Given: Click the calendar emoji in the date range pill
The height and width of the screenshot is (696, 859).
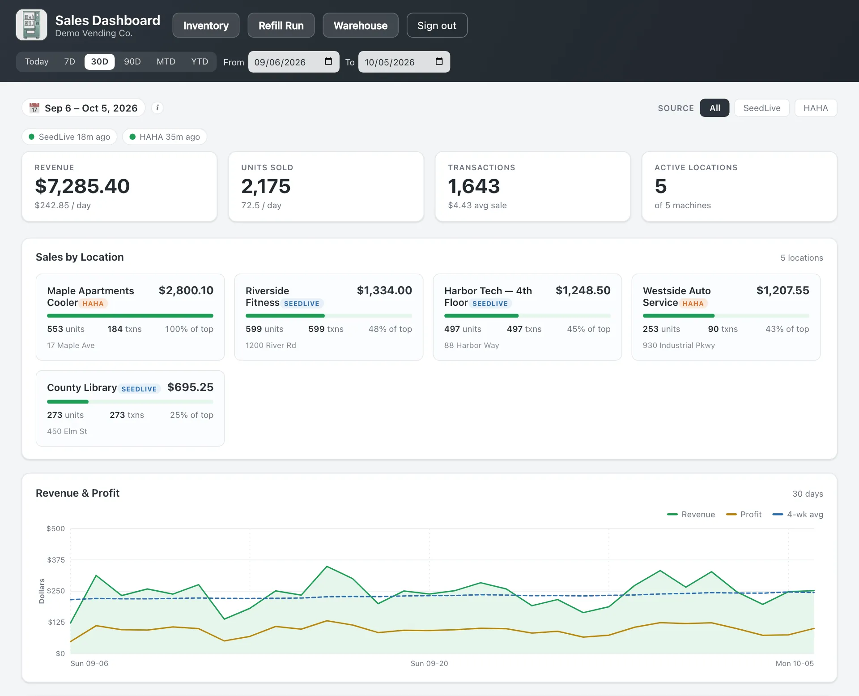Looking at the screenshot, I should (x=34, y=108).
